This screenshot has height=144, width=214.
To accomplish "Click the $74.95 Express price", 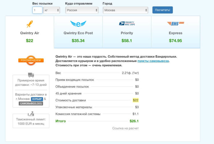I will (x=175, y=41).
